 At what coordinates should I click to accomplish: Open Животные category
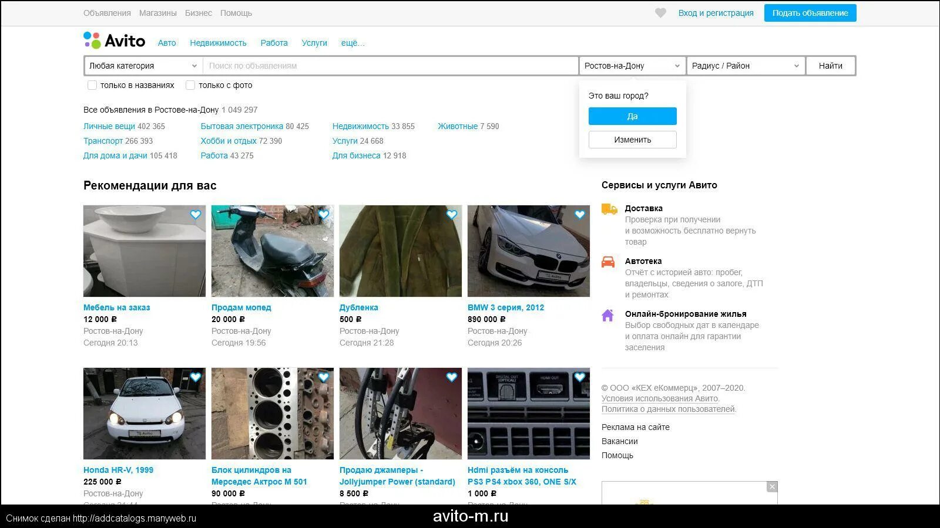(x=458, y=126)
